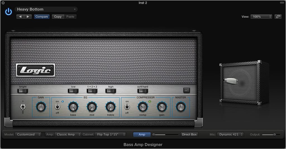The height and width of the screenshot is (149, 286).
Task: Flip the soft/hard compressor switch
Action: pyautogui.click(x=143, y=91)
